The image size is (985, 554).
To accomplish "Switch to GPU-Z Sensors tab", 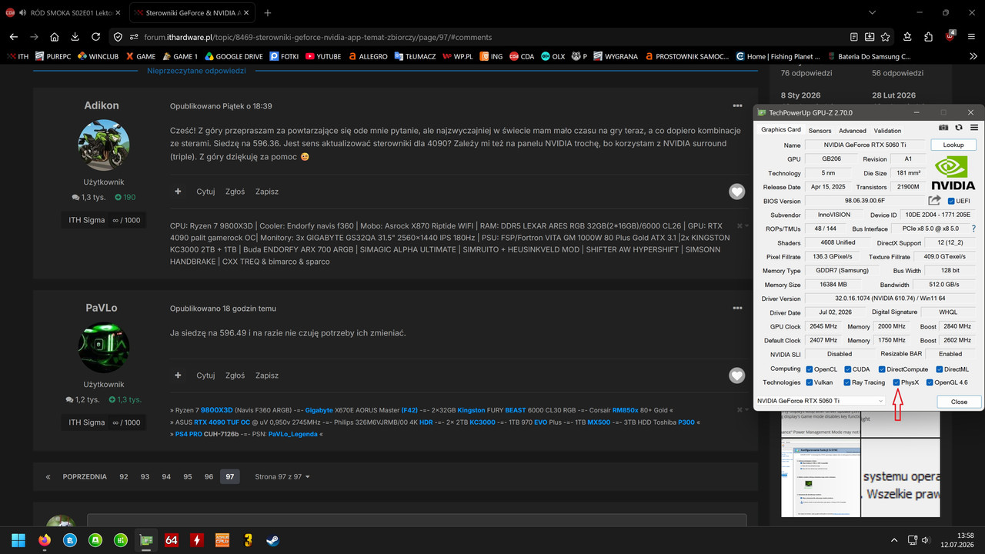I will point(820,131).
